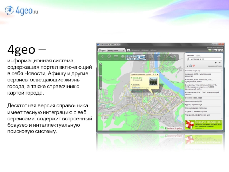
Task: Open a new tab with plus button
Action: 128,50
